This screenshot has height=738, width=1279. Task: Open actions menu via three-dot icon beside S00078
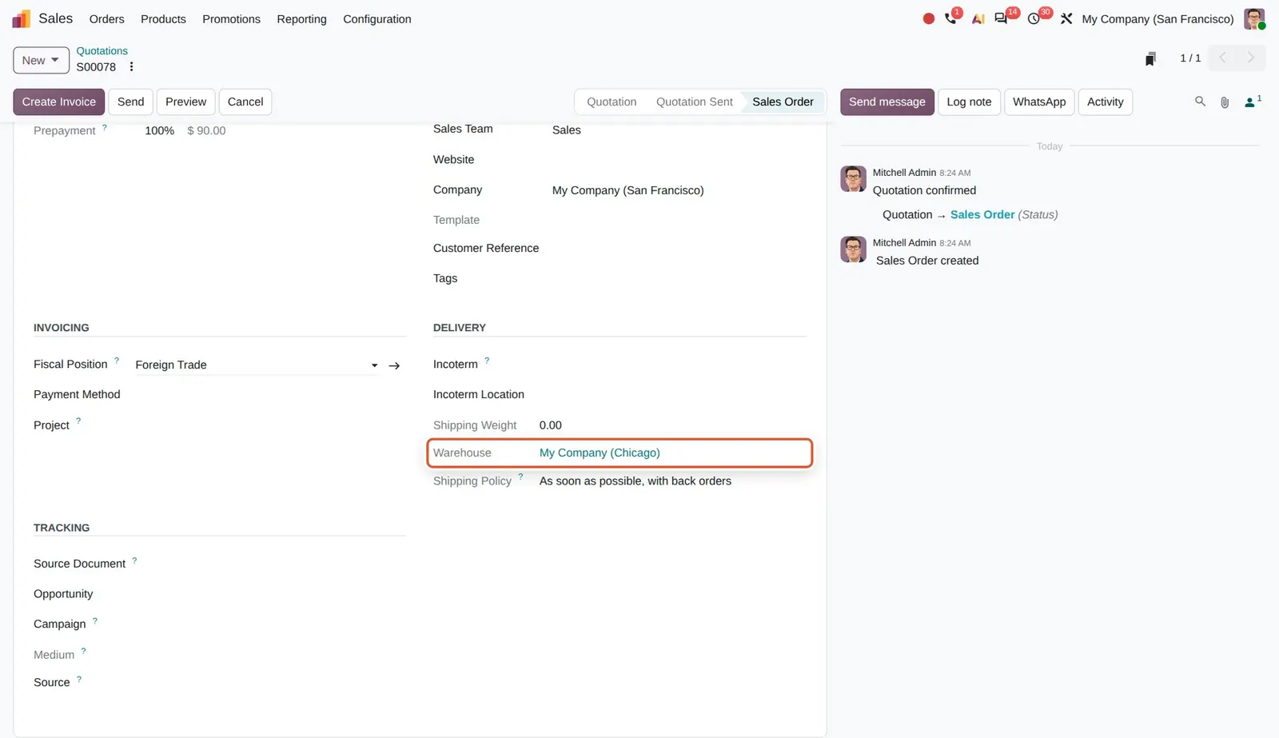click(x=132, y=67)
